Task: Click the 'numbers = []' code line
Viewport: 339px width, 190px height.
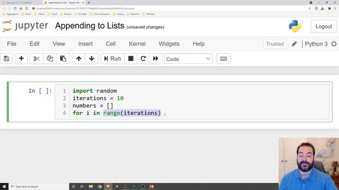Action: tap(93, 106)
